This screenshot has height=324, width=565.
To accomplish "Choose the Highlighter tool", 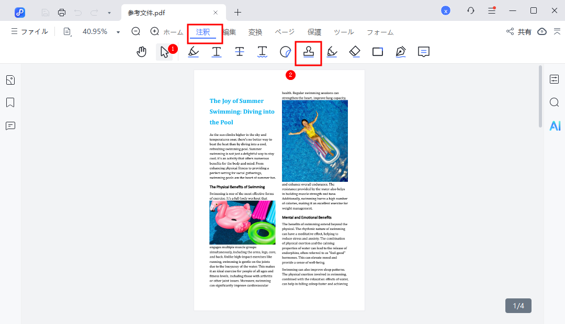I will click(193, 52).
